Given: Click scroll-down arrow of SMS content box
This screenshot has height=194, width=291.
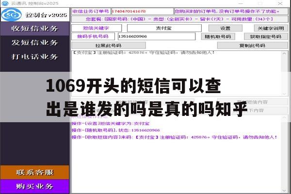Looking at the screenshot, I should (284, 94).
